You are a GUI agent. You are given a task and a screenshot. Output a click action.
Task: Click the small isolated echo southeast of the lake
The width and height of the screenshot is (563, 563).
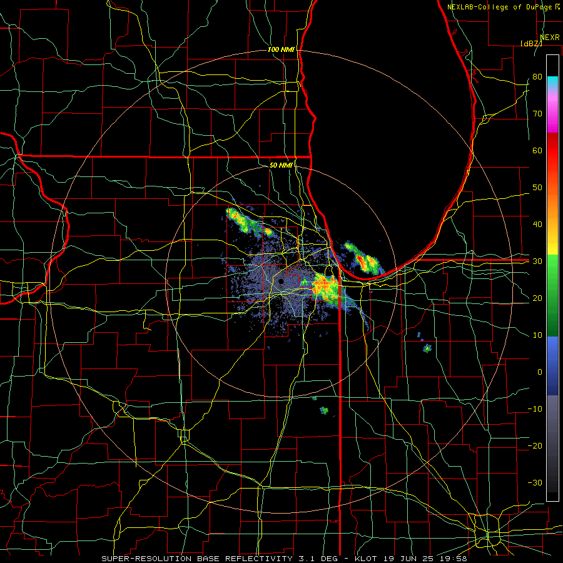click(x=427, y=348)
